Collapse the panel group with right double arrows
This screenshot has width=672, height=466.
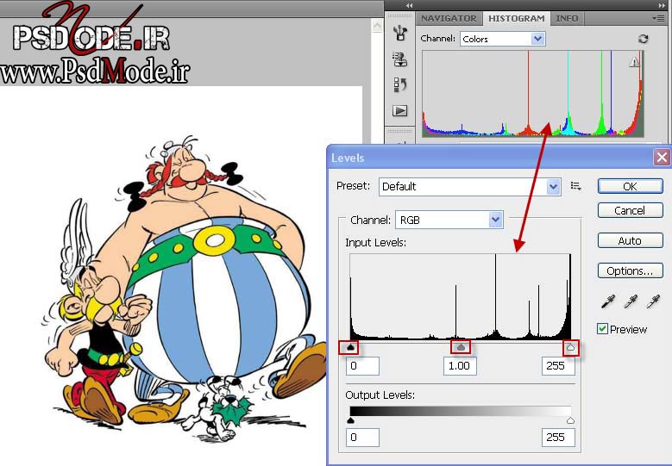tap(663, 5)
